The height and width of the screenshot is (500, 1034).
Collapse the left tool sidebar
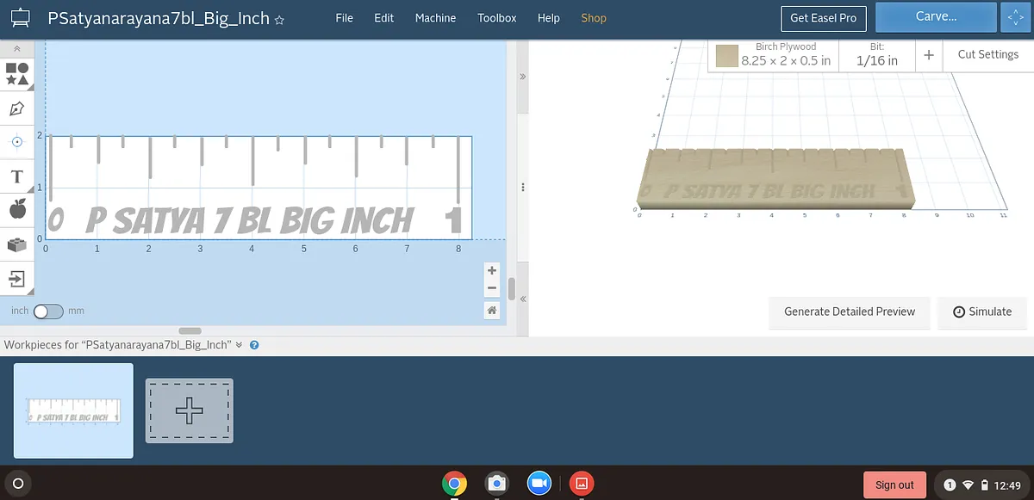[16, 49]
